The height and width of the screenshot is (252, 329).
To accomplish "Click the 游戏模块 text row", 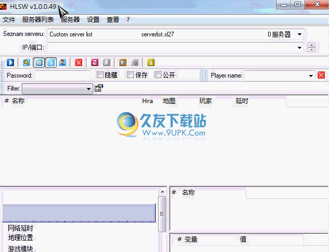I will [x=20, y=249].
